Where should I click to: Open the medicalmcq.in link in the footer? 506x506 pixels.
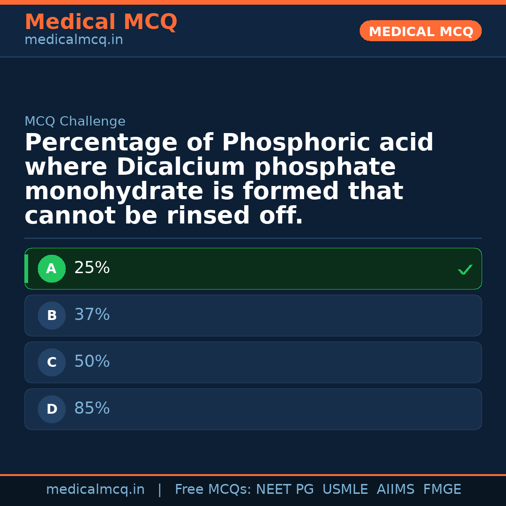[x=95, y=490]
